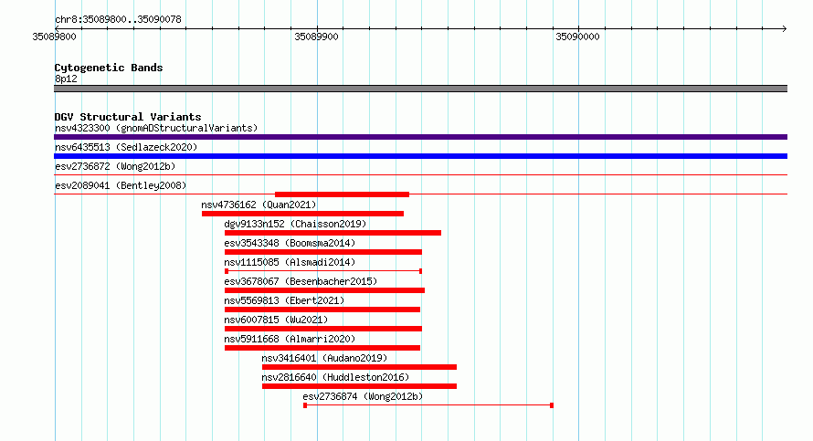Select the Cytogenetic Bands track title
Screen dimensions: 813x441
[109, 68]
